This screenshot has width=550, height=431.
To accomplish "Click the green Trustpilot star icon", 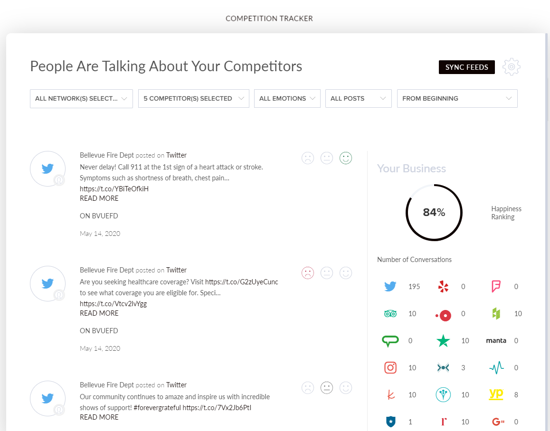I will coord(443,340).
